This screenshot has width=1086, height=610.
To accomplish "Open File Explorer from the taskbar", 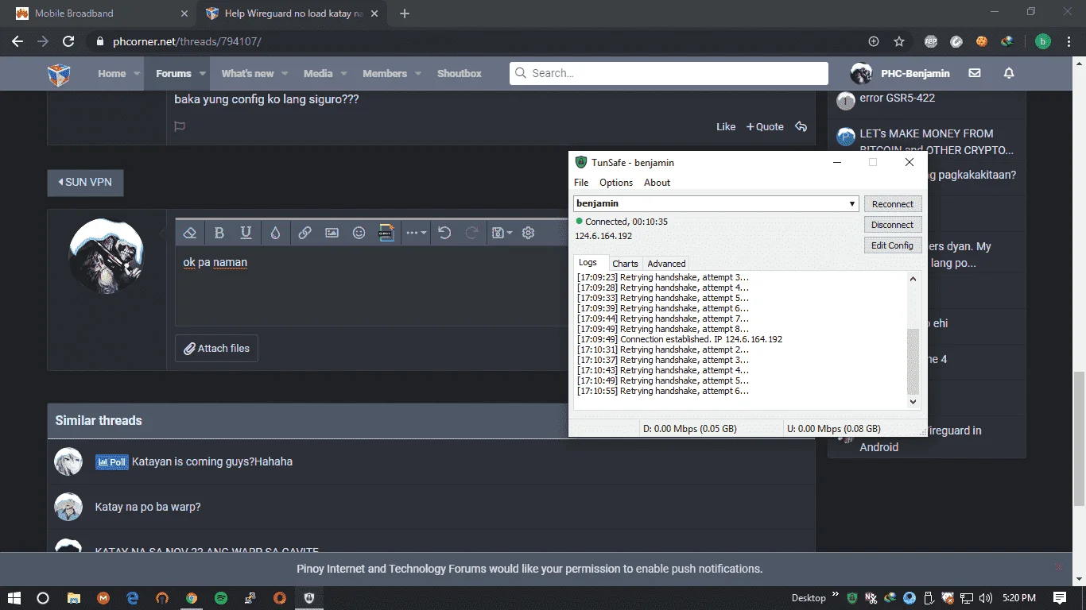I will point(74,598).
